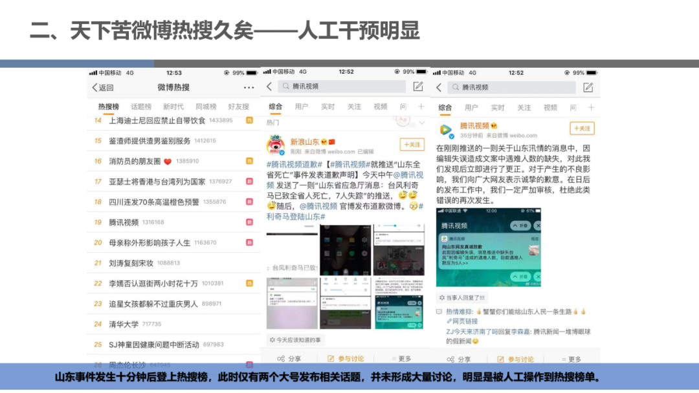The height and width of the screenshot is (393, 699).
Task: Open the 网页链接 link in the comment
Action: (462, 321)
